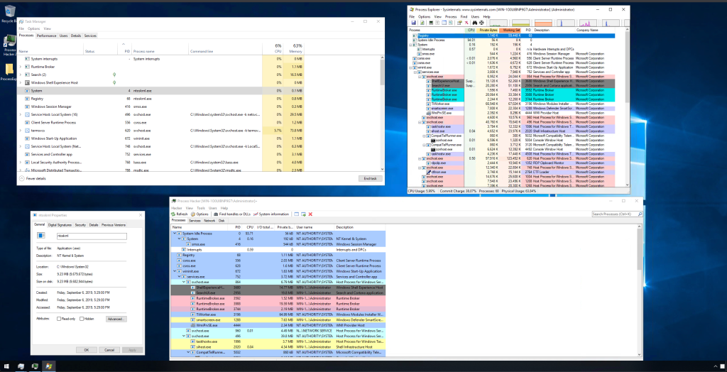Click the Task Manager taskbar icon

(21, 366)
